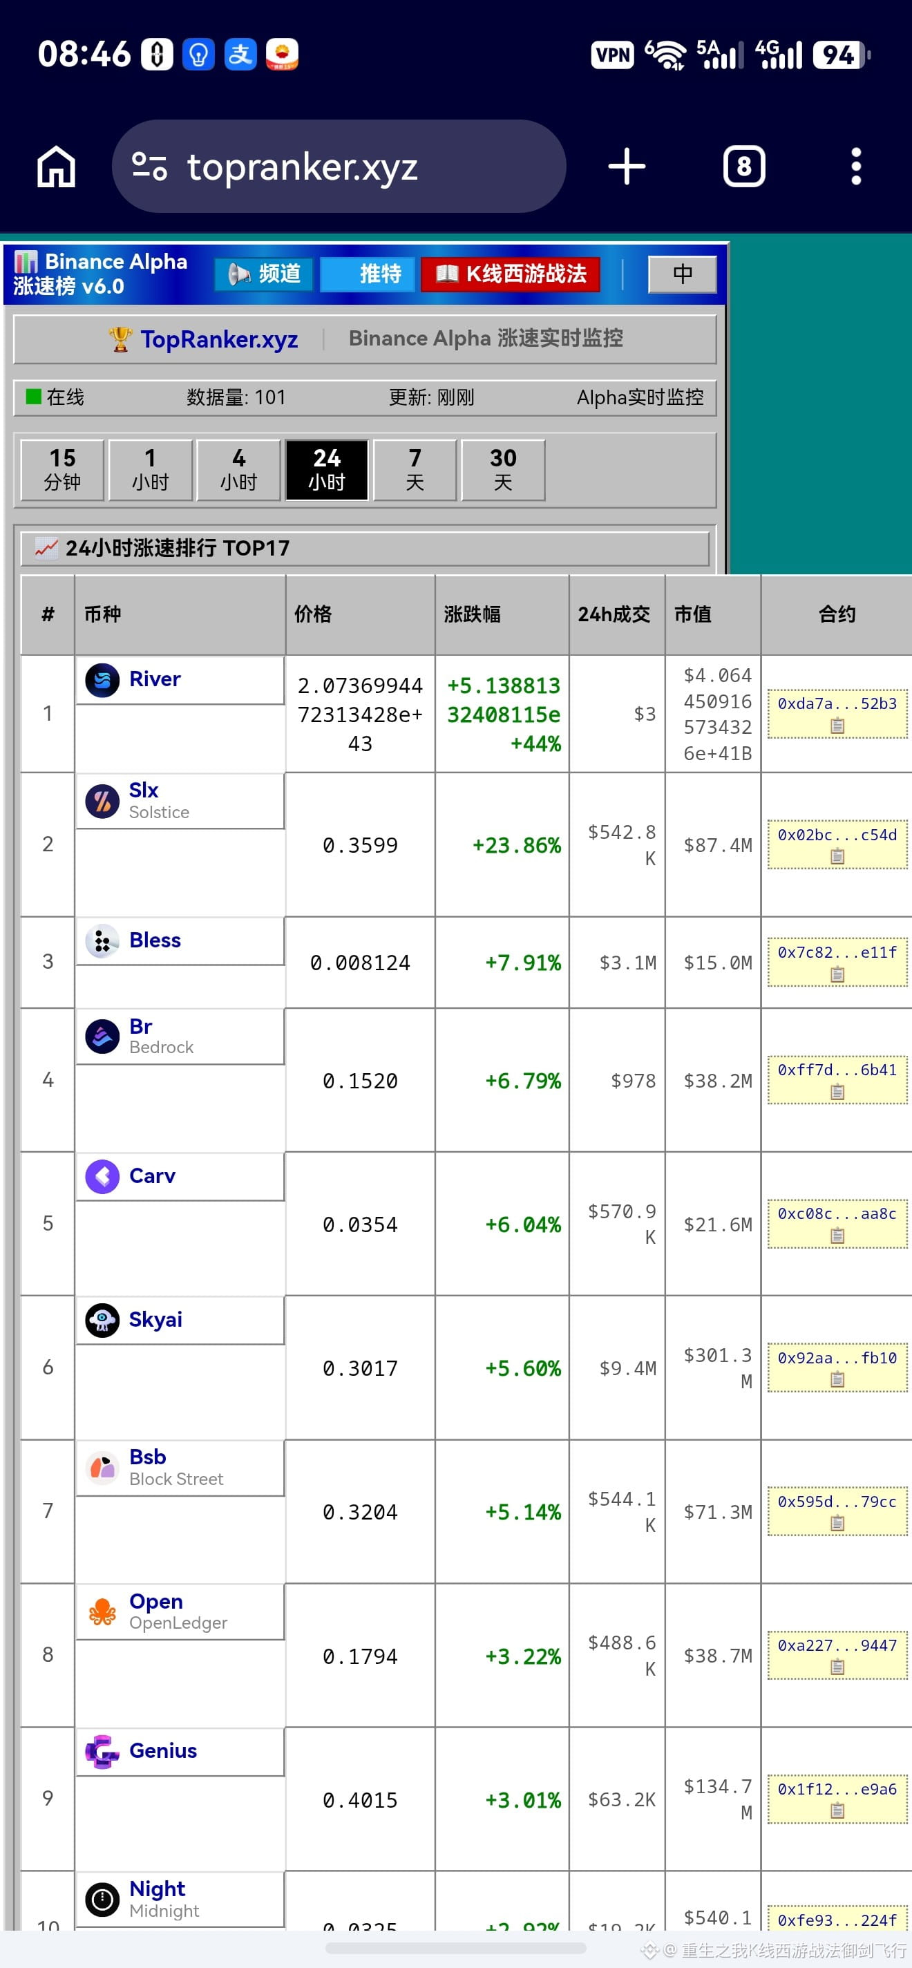Click contract address 0xff7d...6b41

tap(837, 1070)
